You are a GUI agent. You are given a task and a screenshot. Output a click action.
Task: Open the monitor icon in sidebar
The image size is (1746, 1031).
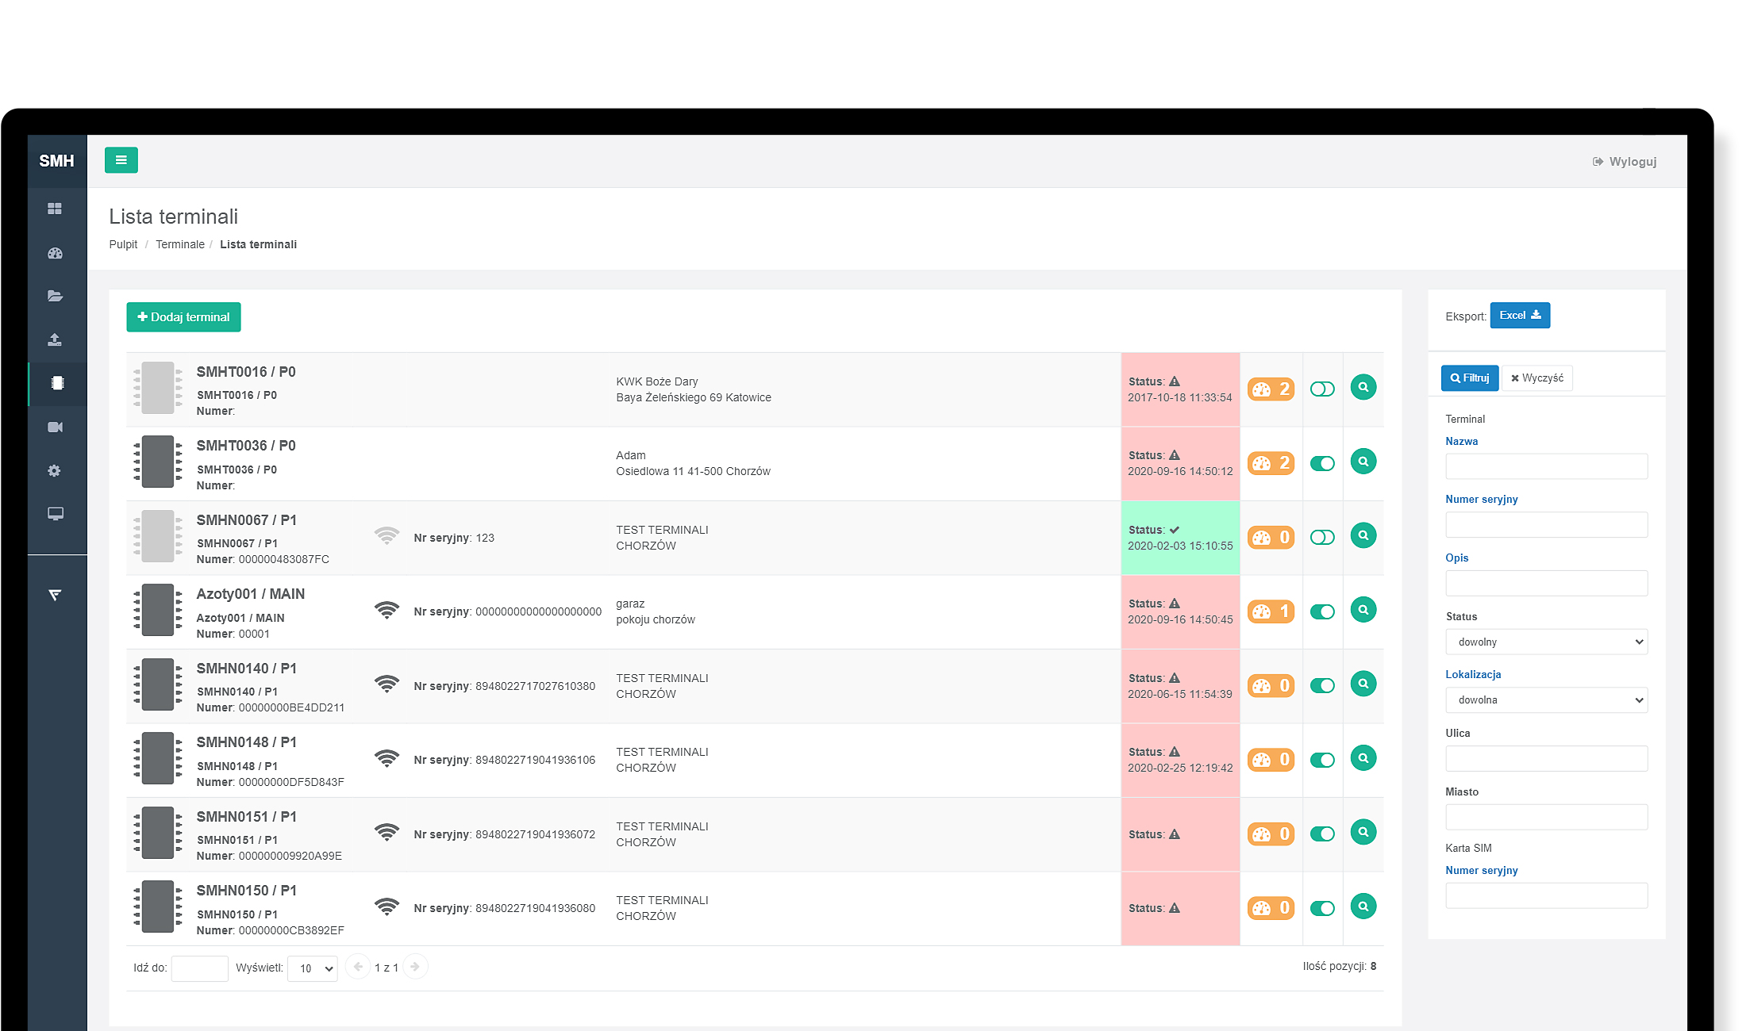tap(55, 514)
